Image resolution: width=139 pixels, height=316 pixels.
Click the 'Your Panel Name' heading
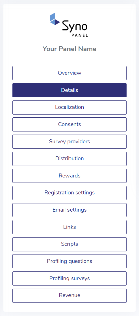[x=69, y=49]
